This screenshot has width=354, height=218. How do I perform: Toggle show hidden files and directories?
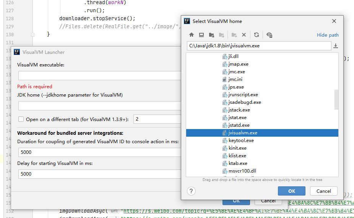tap(269, 35)
